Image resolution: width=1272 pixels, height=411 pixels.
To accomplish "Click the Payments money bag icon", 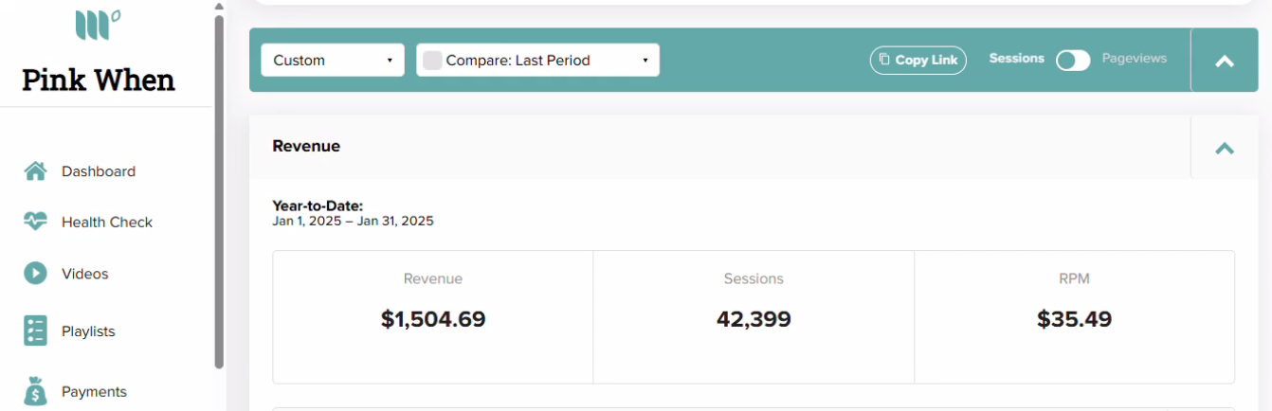I will [35, 390].
